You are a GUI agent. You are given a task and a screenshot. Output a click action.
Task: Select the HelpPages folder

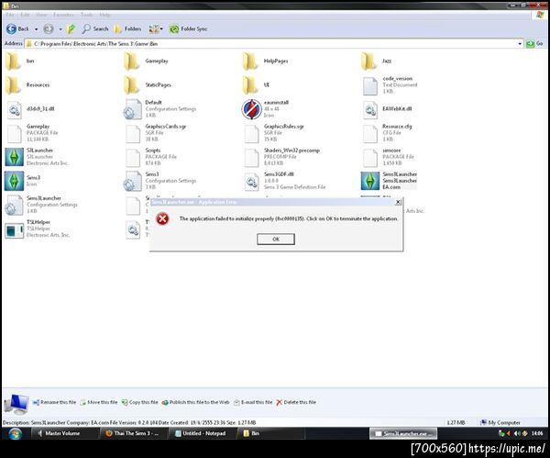point(265,61)
